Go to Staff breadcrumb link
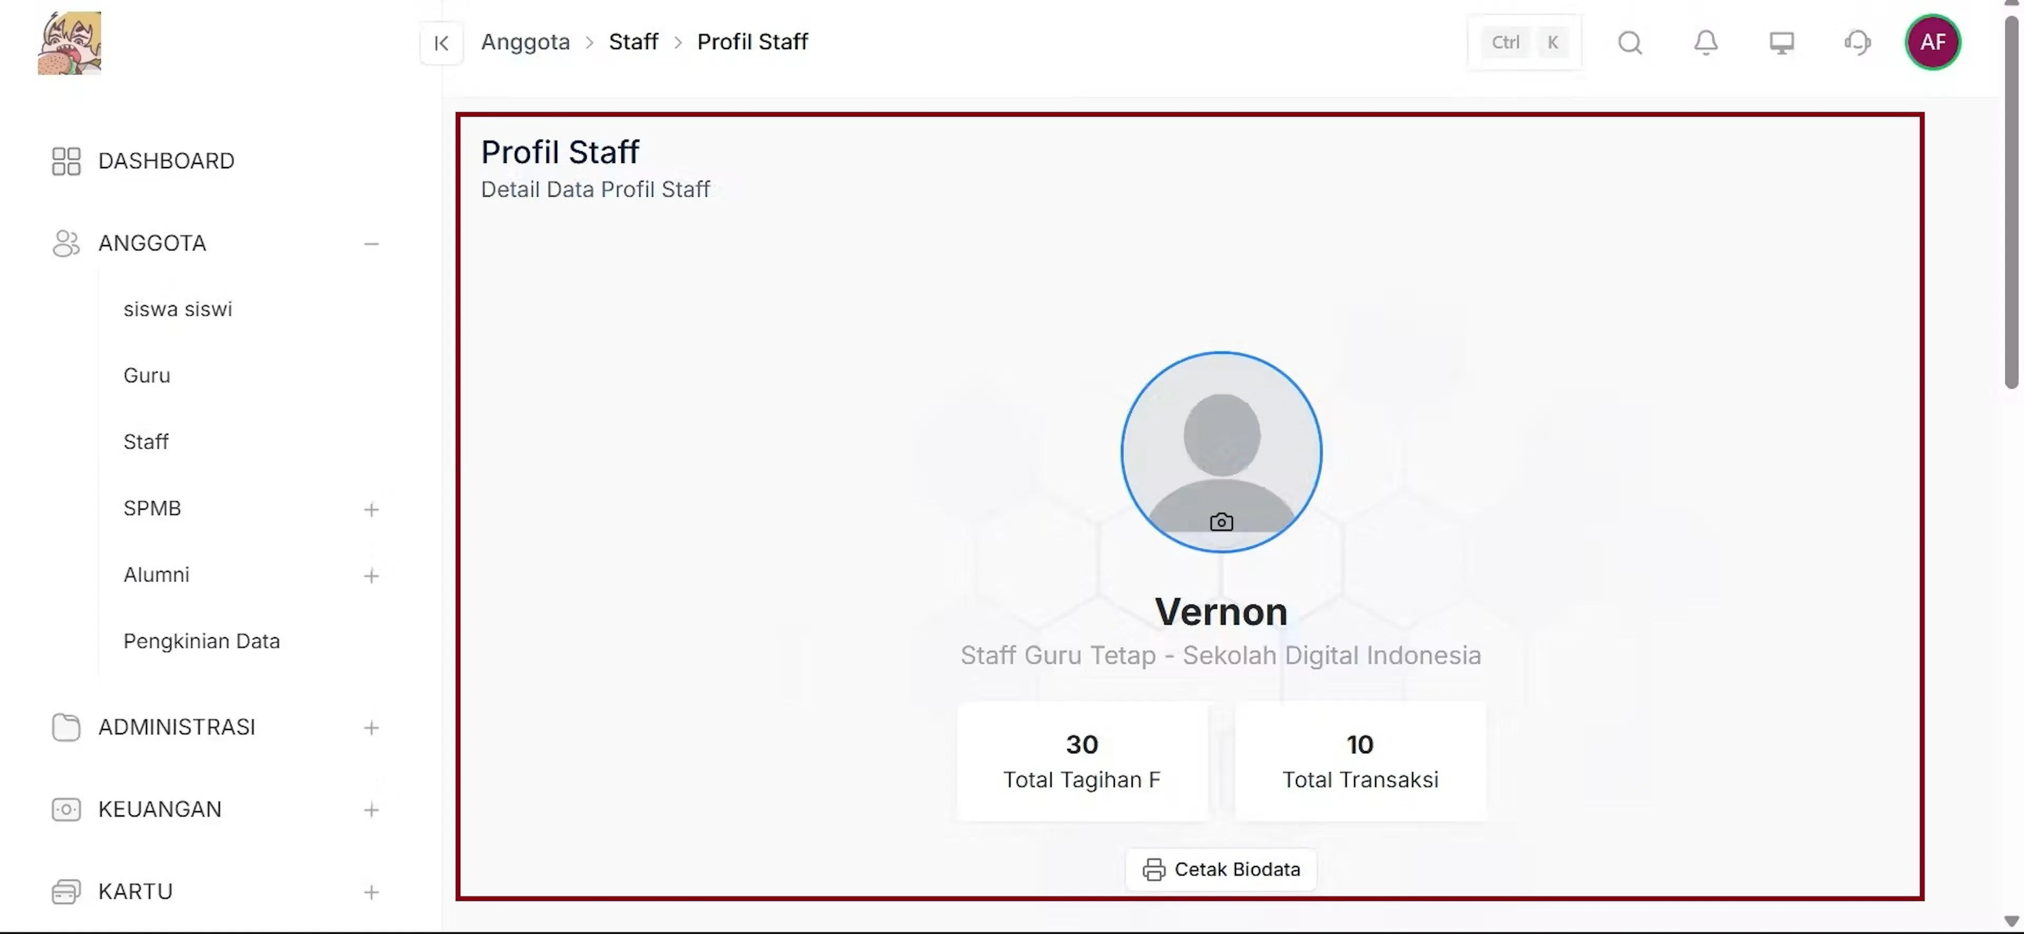The width and height of the screenshot is (2024, 934). tap(633, 42)
